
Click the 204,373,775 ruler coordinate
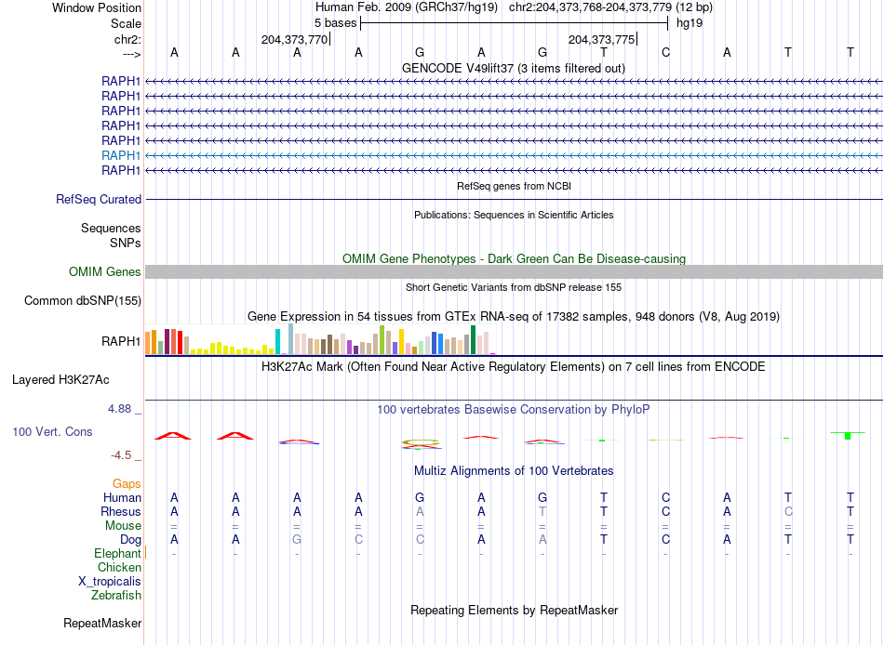(x=601, y=39)
